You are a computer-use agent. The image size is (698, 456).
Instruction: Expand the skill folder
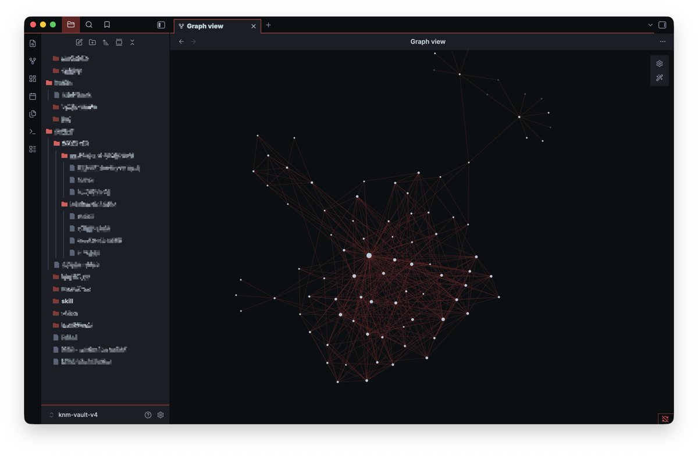point(67,301)
